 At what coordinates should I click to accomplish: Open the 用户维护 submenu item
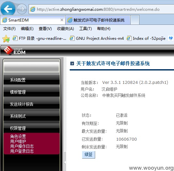pos(18,141)
